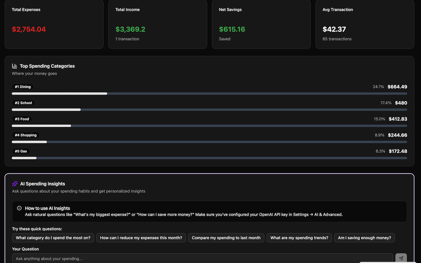
Task: Click the purple sparkles icon for AI Spending Insights
Action: coord(15,184)
